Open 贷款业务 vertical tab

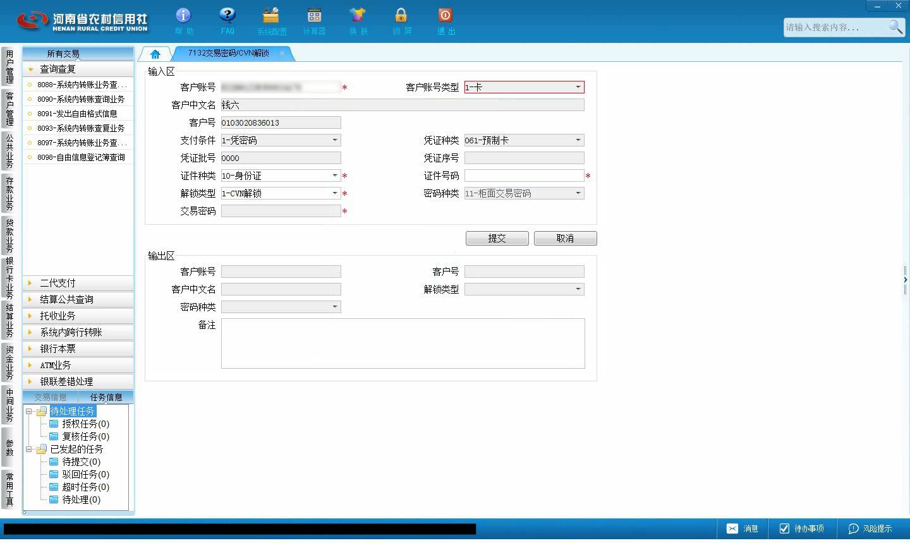(9, 235)
